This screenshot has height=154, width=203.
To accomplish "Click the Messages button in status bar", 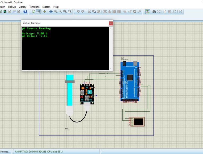I will click(5, 152).
